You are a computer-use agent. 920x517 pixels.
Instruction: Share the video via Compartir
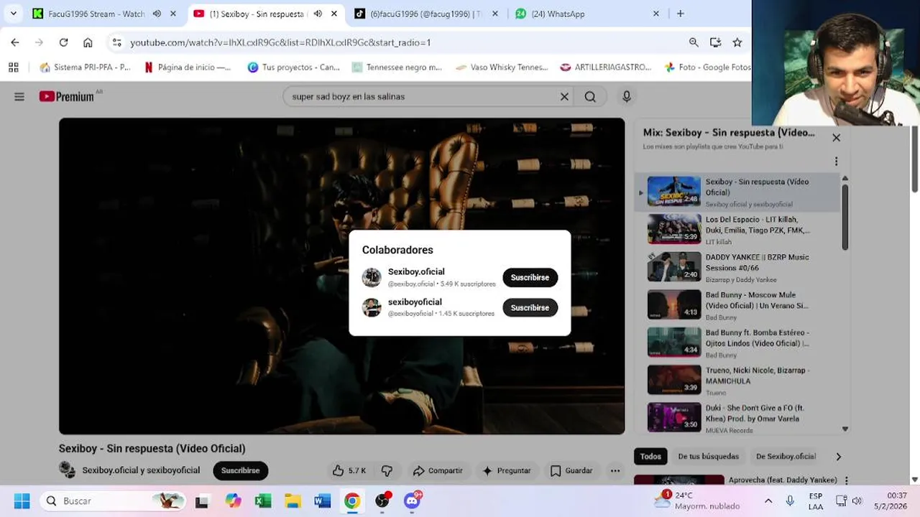438,470
